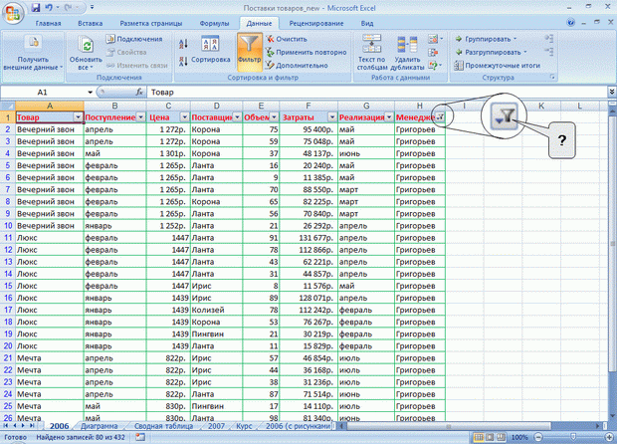This screenshot has height=444, width=617.
Task: Switch to the Вставка ribbon tab
Action: 91,23
